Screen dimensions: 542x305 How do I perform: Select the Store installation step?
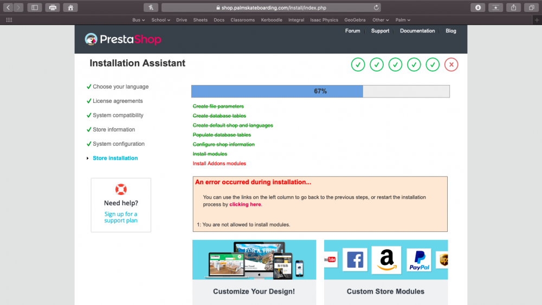(115, 158)
